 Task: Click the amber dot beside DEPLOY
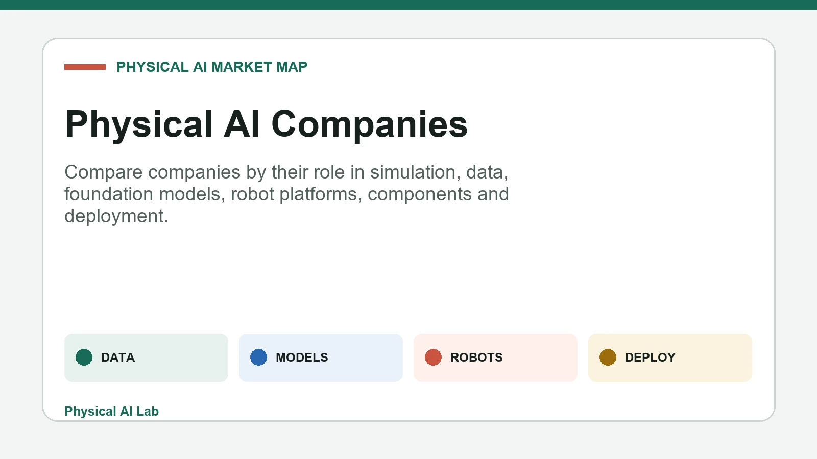click(x=608, y=358)
